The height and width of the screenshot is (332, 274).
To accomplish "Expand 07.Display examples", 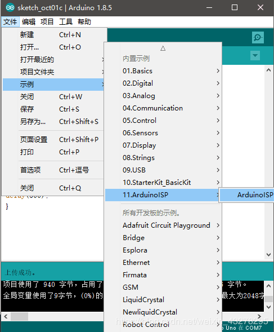I will tap(163, 145).
